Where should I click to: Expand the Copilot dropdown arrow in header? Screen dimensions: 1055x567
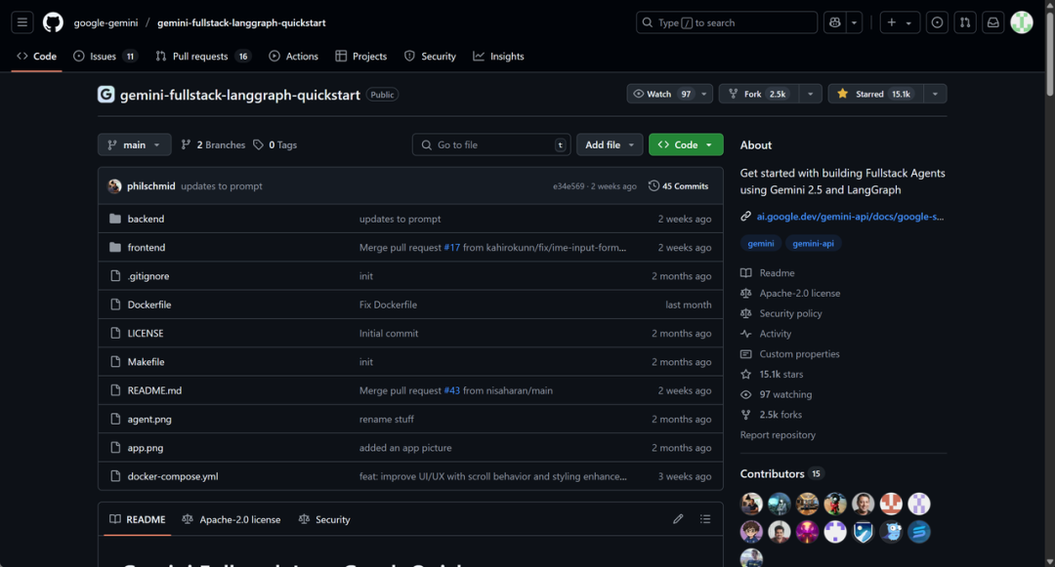tap(855, 22)
